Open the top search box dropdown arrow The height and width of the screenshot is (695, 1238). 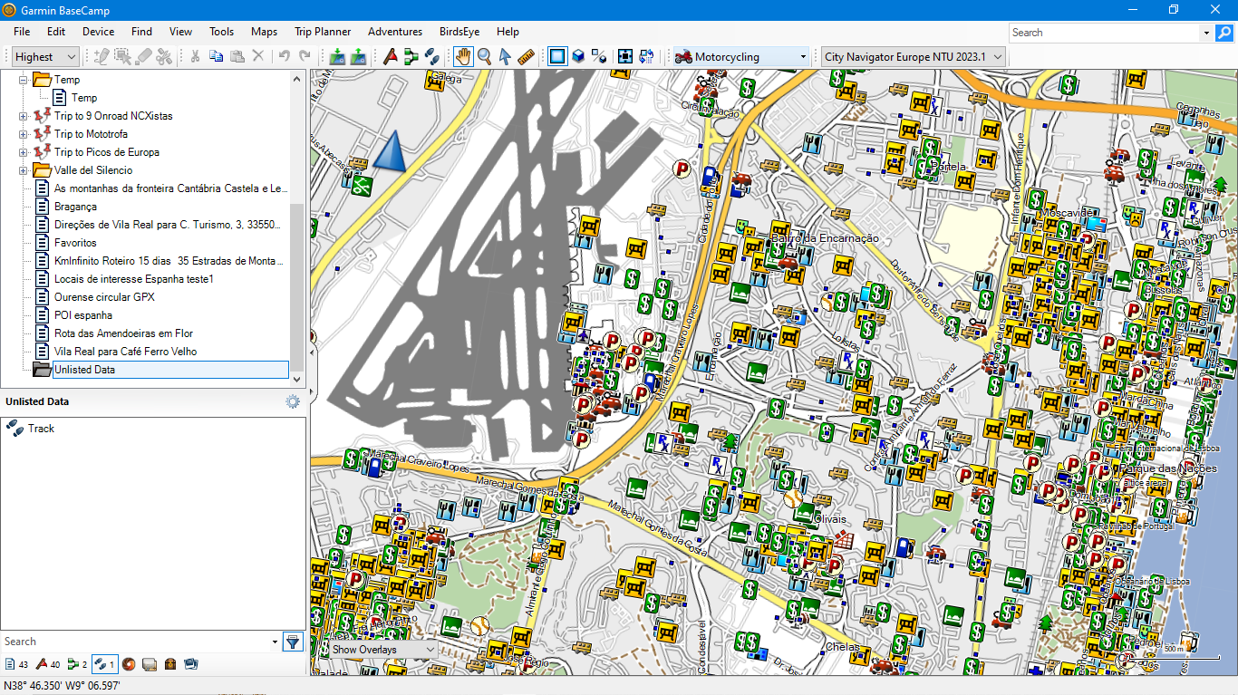pyautogui.click(x=1206, y=33)
